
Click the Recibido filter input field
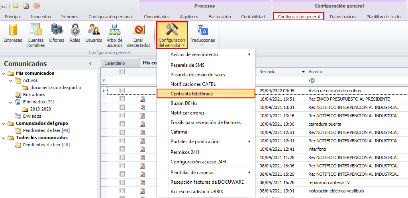[x=282, y=80]
